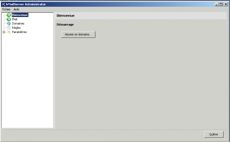This screenshot has width=230, height=142.
Task: Select the Domaines tree item label
Action: click(18, 23)
